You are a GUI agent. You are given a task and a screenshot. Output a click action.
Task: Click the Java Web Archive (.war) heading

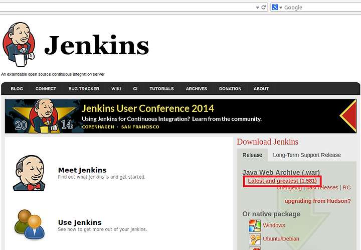281,172
